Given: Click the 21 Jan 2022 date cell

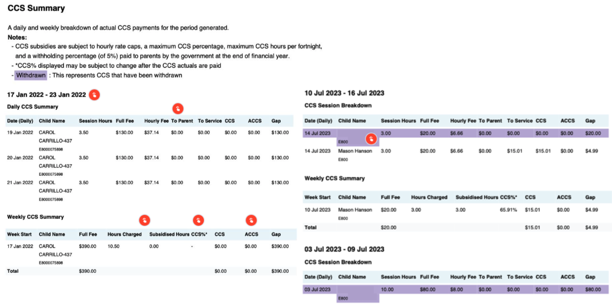Looking at the screenshot, I should tap(20, 183).
